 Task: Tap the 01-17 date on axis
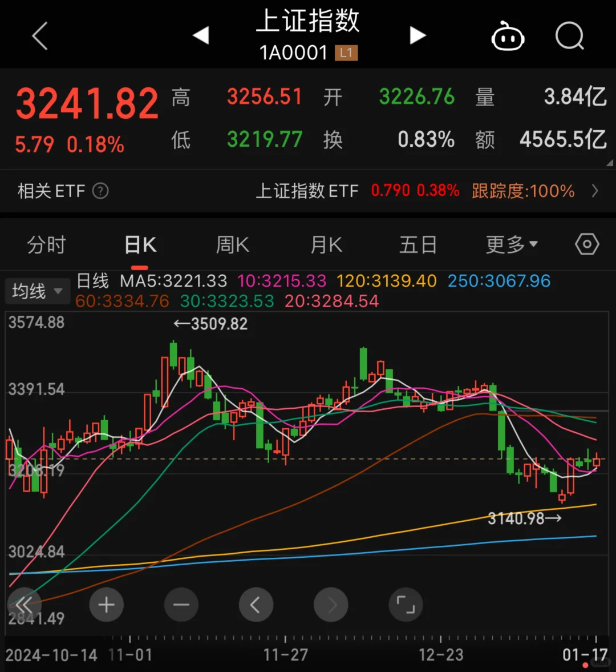pyautogui.click(x=585, y=655)
